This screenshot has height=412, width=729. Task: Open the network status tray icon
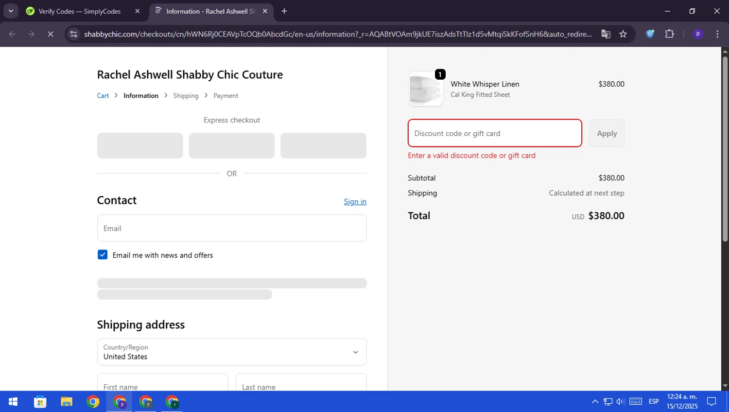(x=608, y=402)
